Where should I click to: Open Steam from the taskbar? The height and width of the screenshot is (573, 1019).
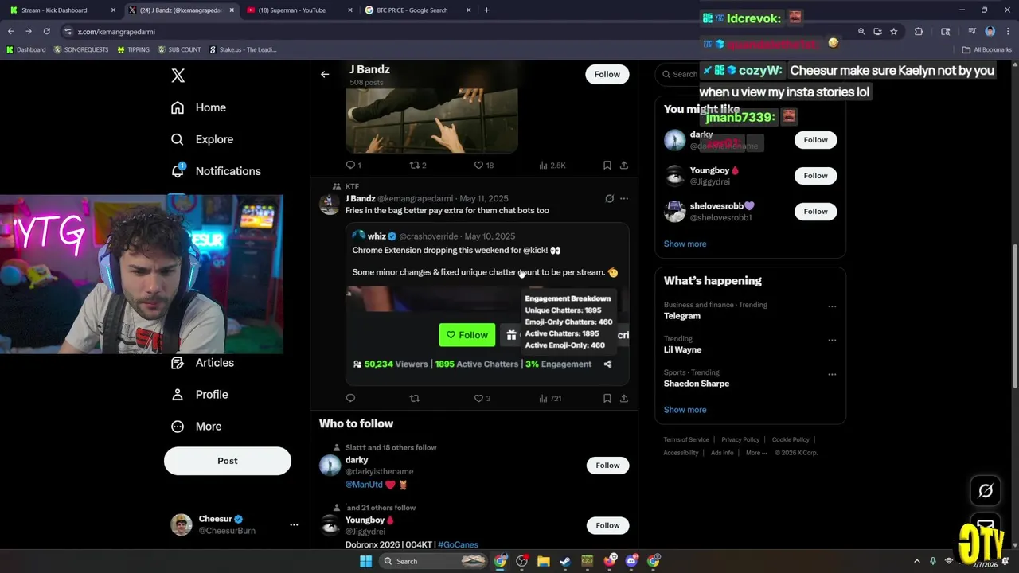(x=565, y=561)
